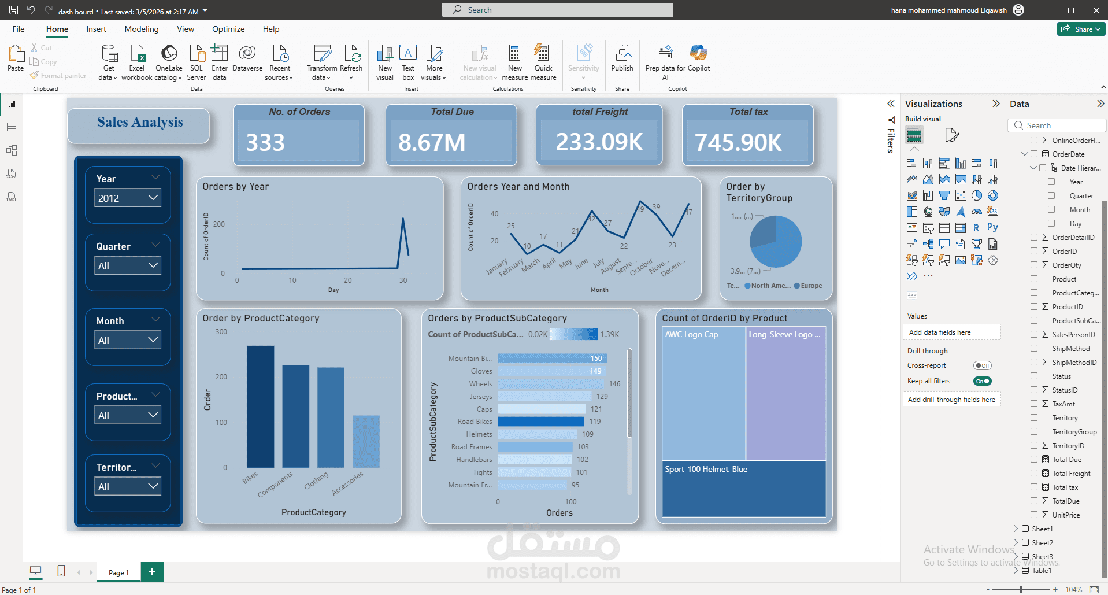Add the slicer visual

pos(928,228)
